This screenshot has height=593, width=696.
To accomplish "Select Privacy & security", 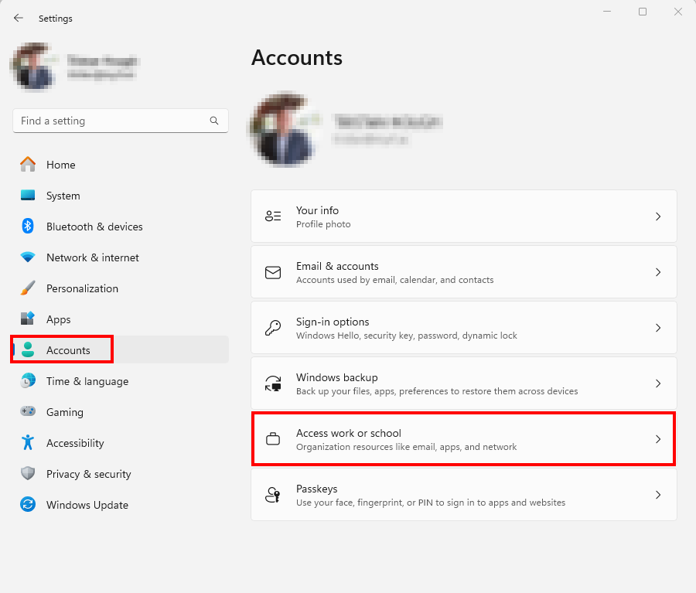I will click(x=121, y=474).
